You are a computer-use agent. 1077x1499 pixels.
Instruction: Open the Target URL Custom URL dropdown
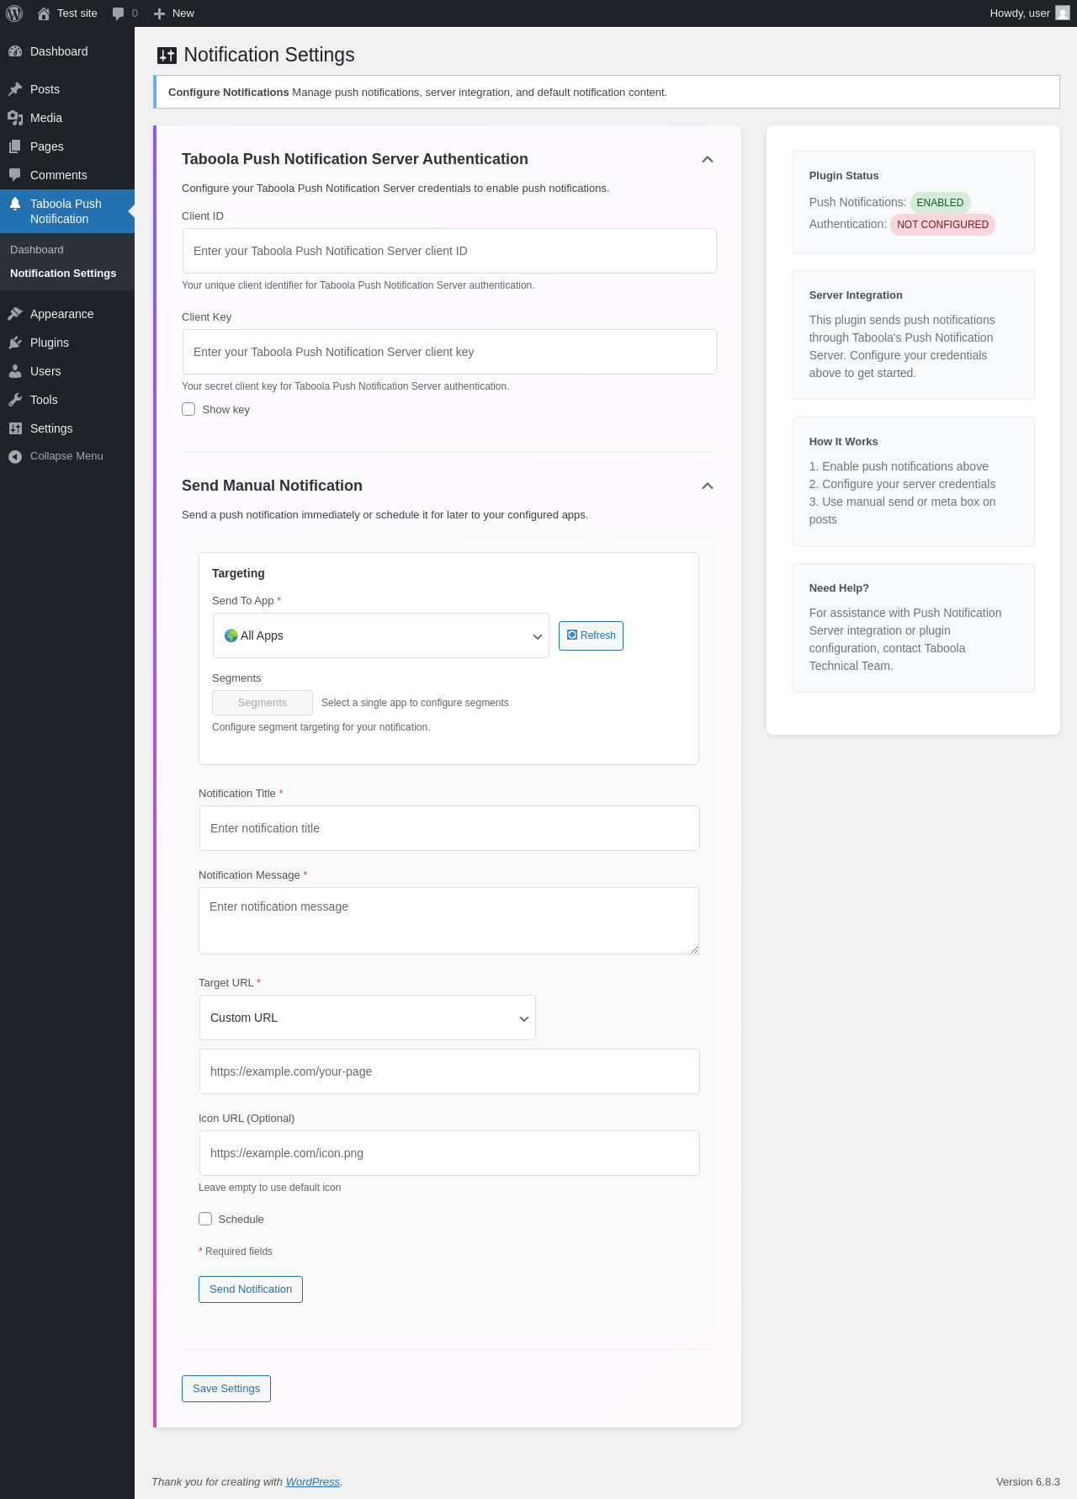pyautogui.click(x=368, y=1018)
